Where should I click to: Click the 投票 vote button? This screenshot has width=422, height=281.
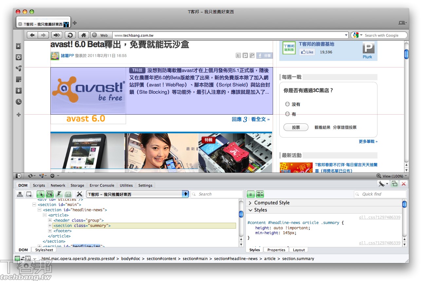296,127
